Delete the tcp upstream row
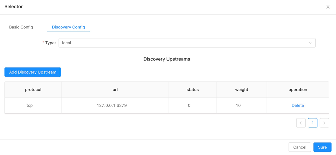 tap(298, 105)
